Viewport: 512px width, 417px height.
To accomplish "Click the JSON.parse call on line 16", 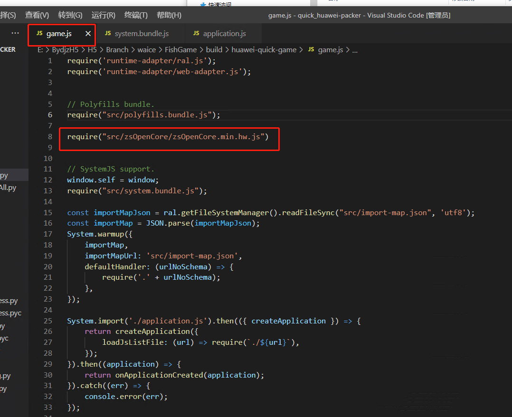I will point(168,223).
